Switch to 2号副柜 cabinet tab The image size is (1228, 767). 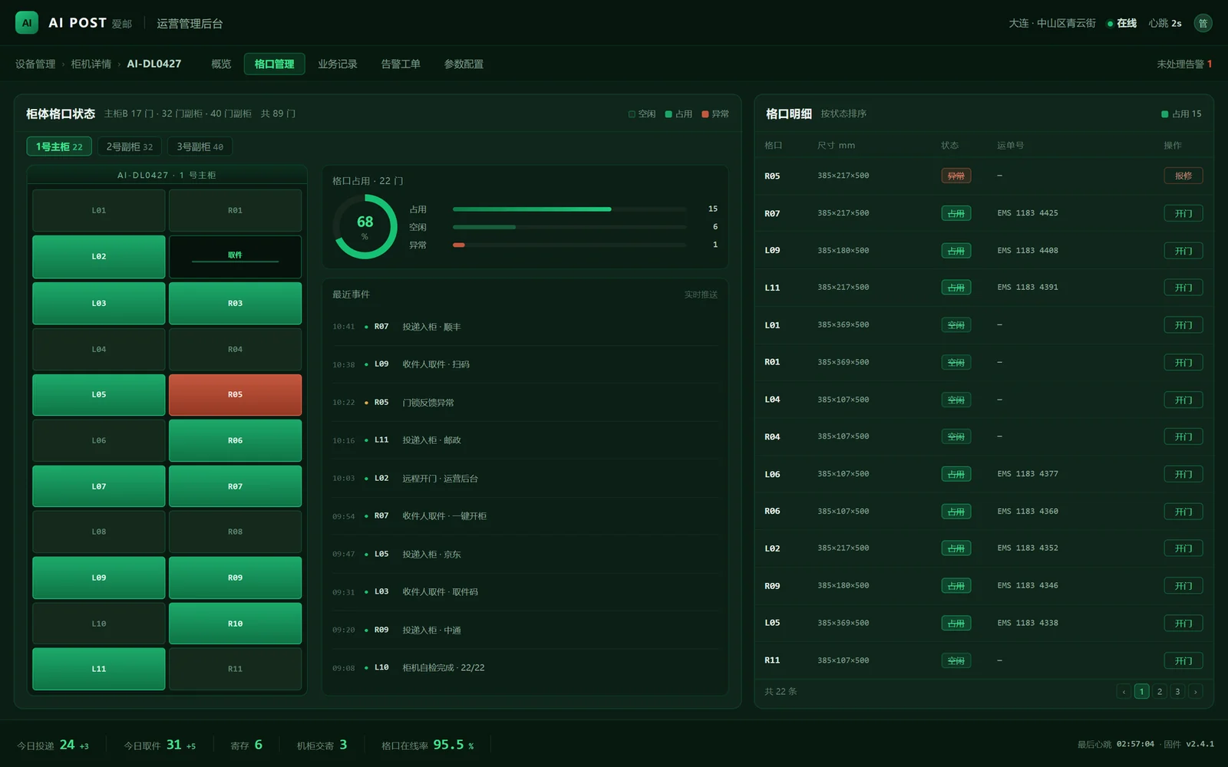point(129,146)
